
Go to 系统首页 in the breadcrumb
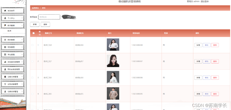[x=35, y=8]
